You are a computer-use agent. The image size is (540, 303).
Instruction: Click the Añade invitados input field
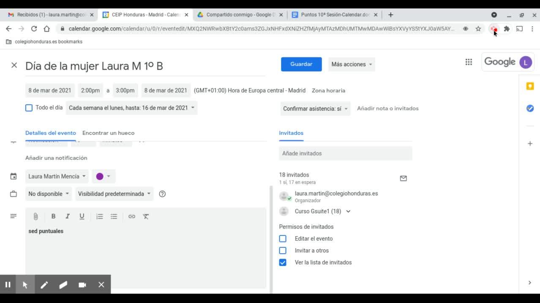pyautogui.click(x=346, y=153)
